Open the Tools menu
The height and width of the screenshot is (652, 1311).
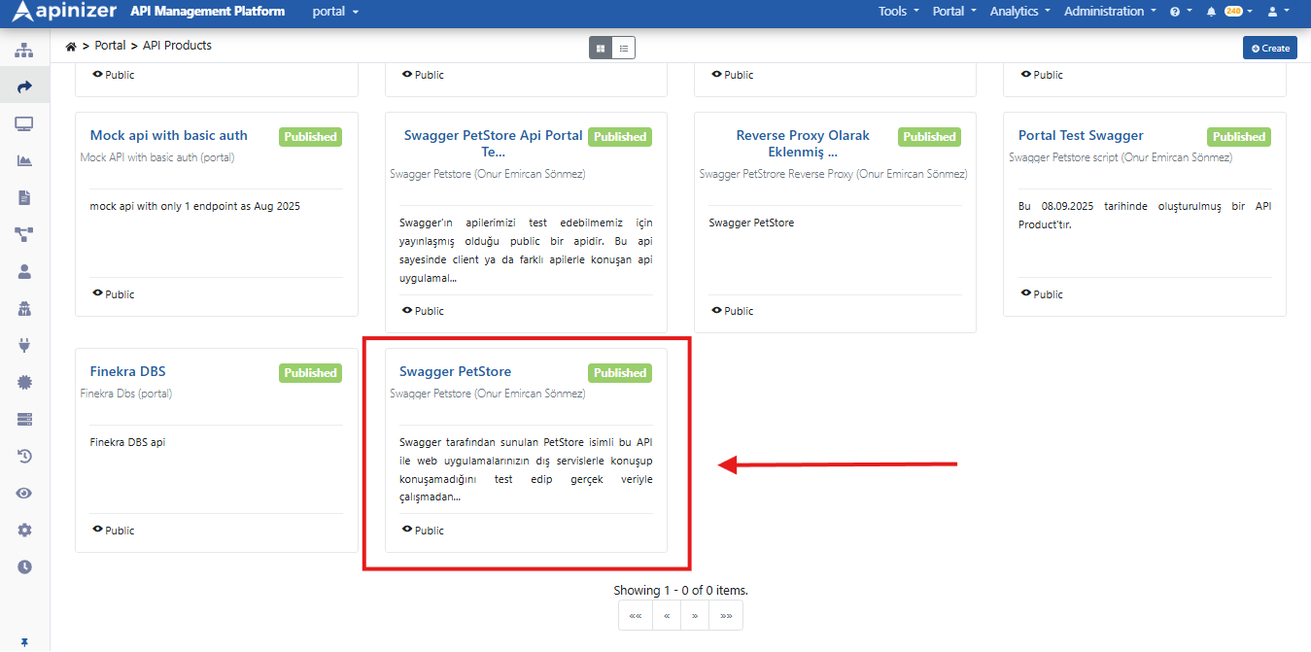coord(899,12)
